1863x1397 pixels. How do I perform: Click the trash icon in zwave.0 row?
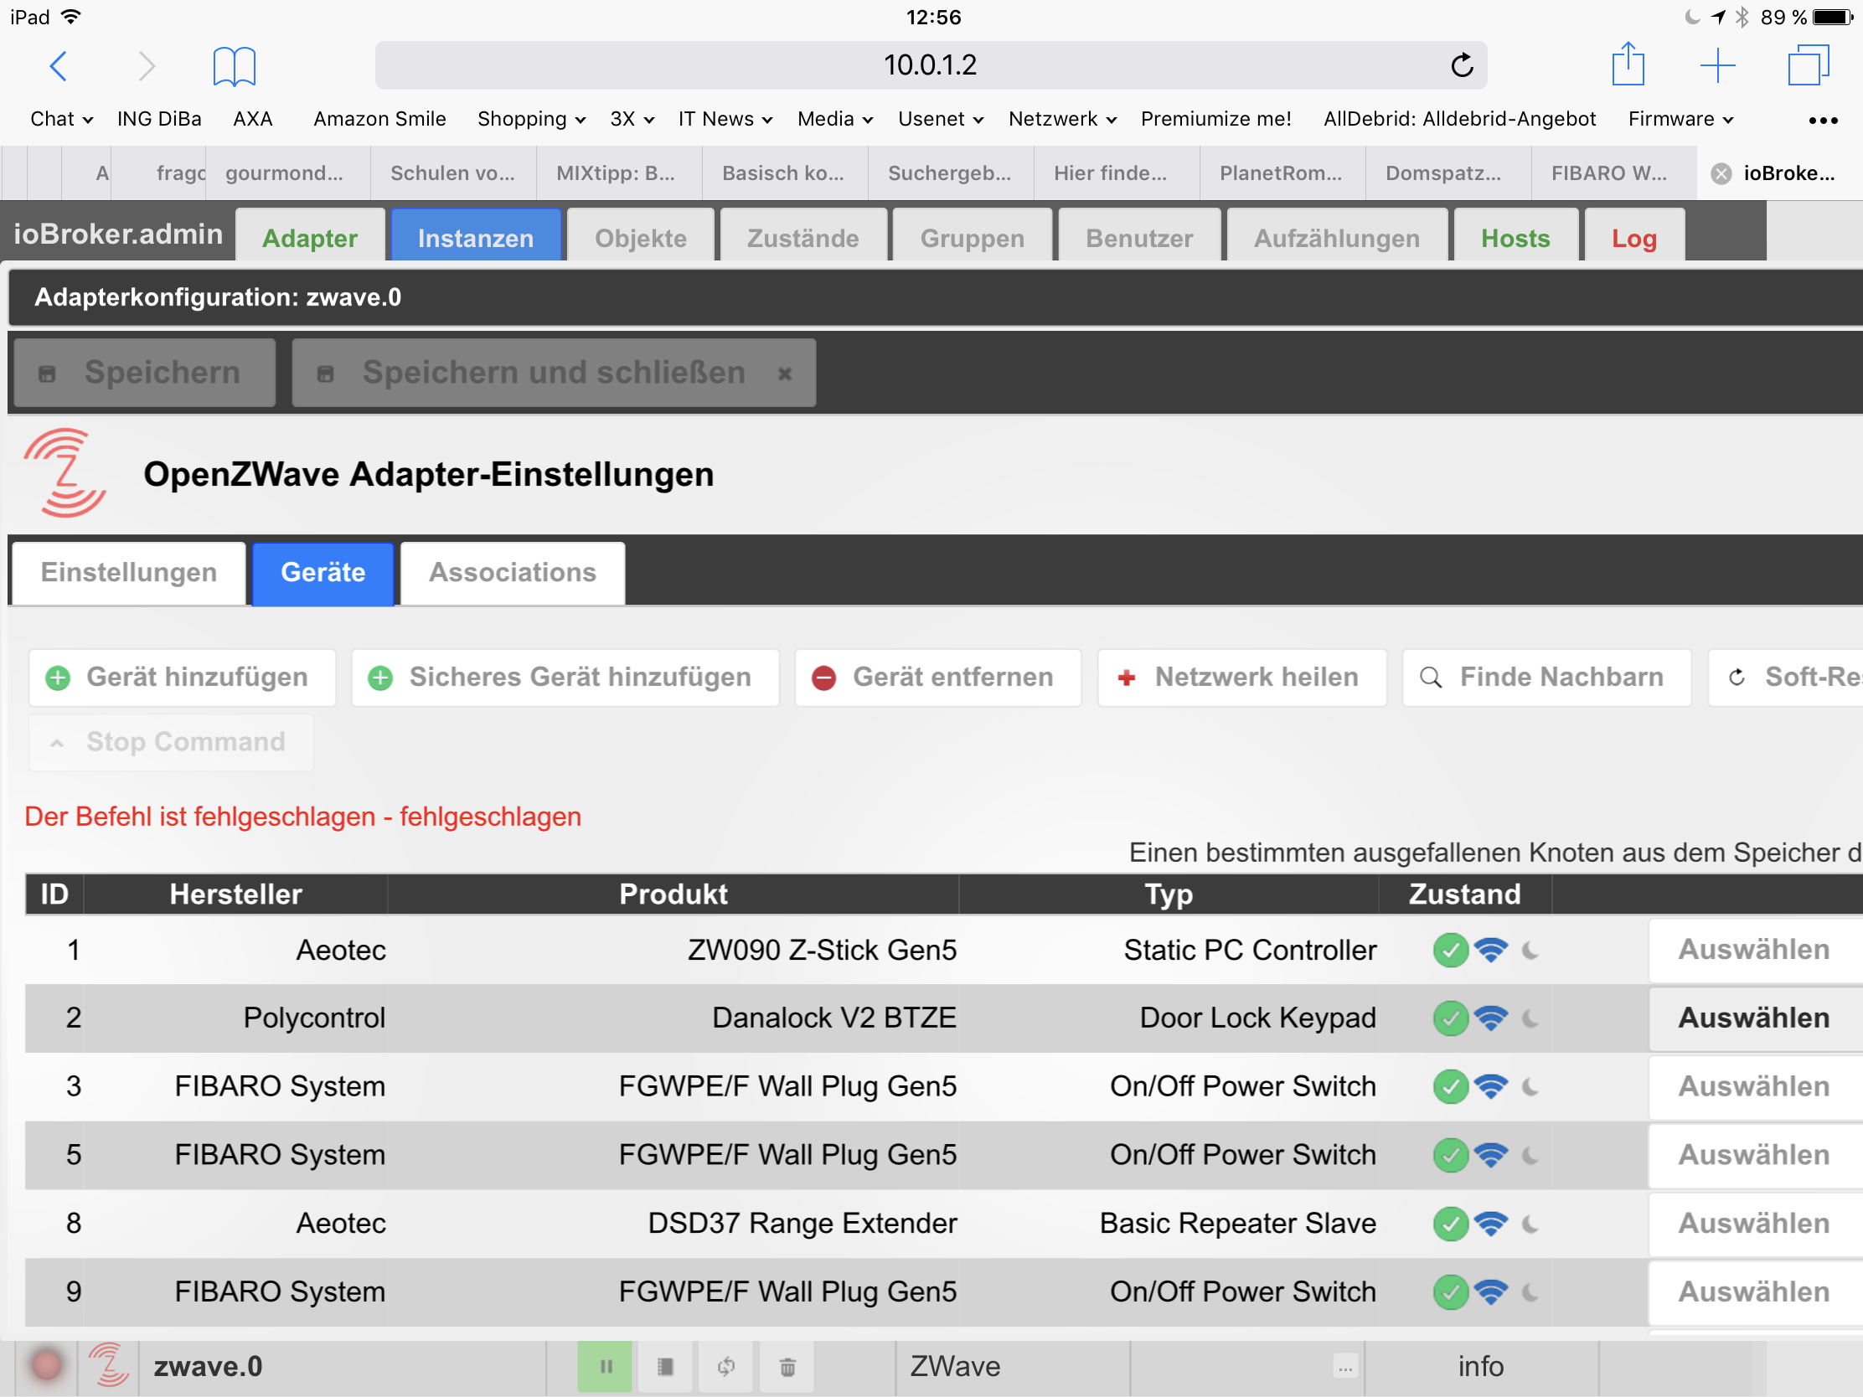(787, 1366)
